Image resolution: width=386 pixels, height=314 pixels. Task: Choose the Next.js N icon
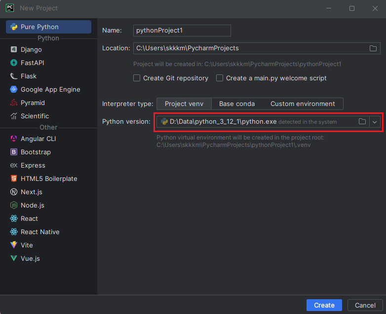pyautogui.click(x=14, y=192)
